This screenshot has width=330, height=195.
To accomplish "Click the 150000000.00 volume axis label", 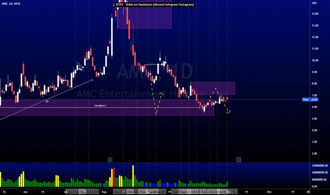I will pos(320,166).
